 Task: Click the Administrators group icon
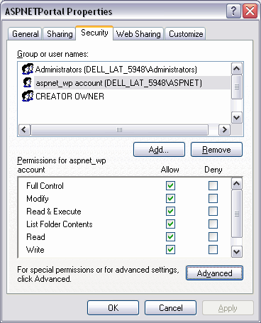click(28, 70)
